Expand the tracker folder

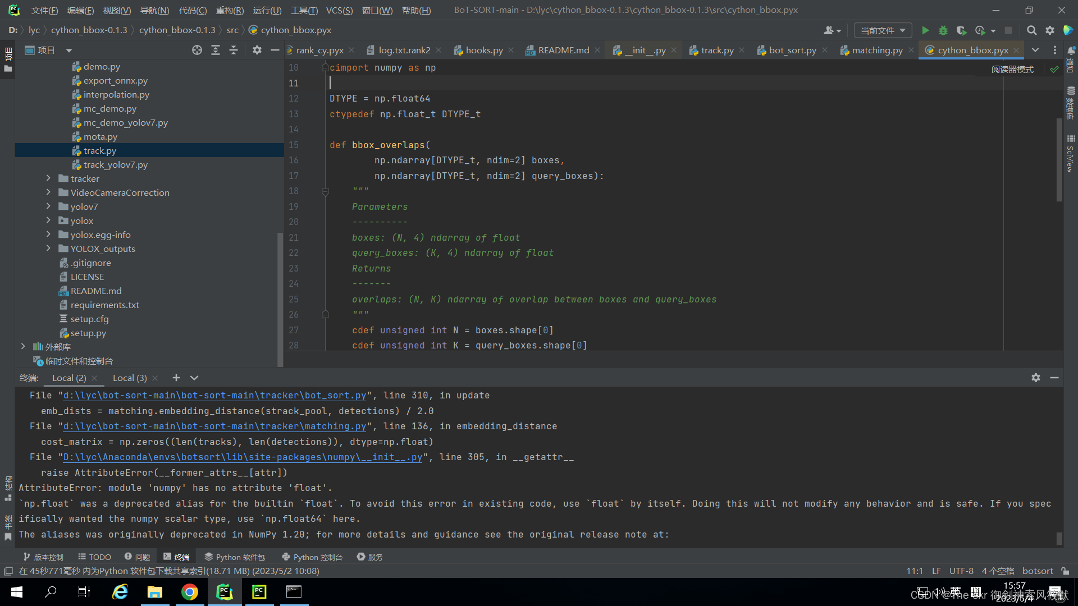click(48, 178)
